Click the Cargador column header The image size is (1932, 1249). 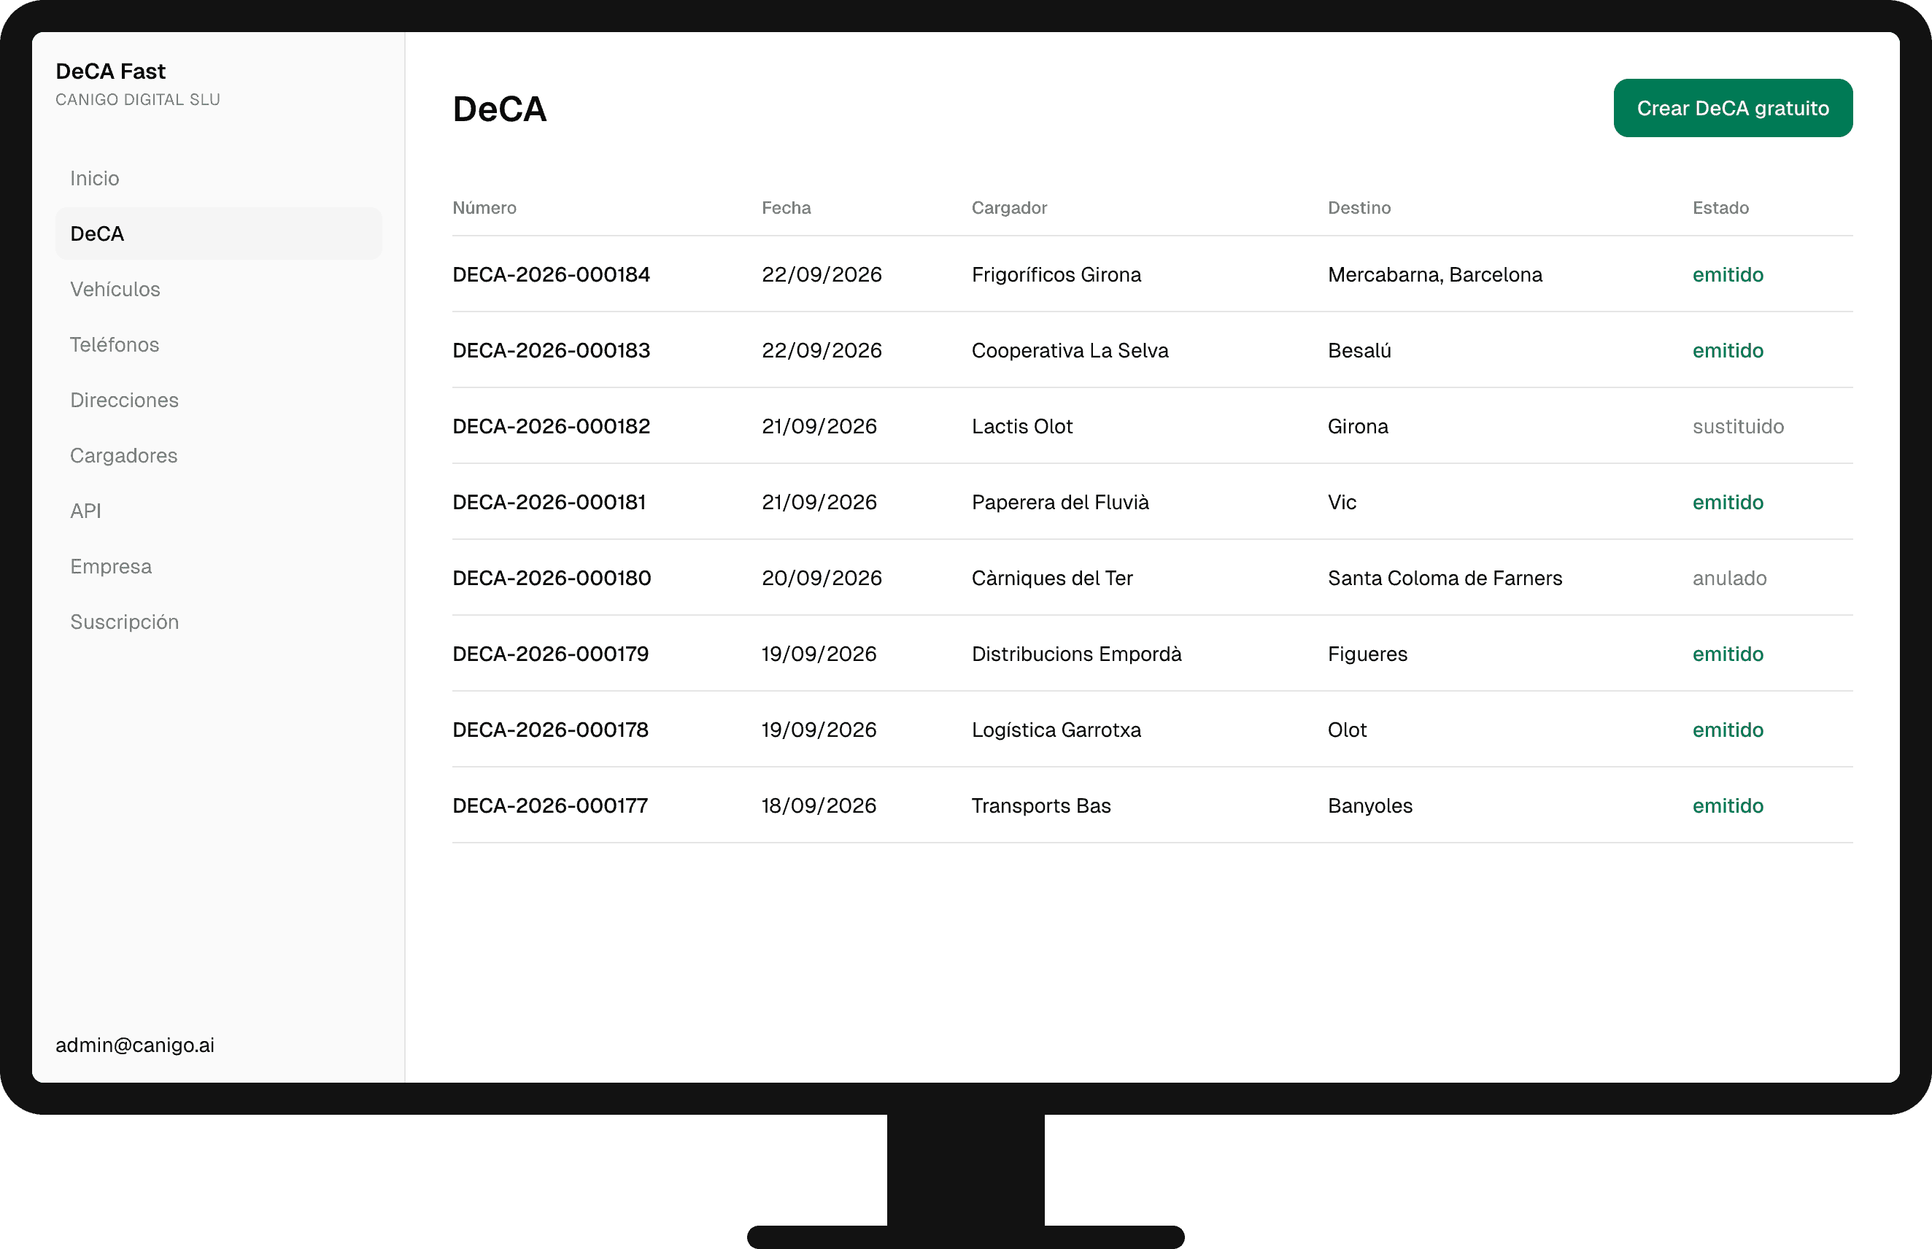[1009, 208]
